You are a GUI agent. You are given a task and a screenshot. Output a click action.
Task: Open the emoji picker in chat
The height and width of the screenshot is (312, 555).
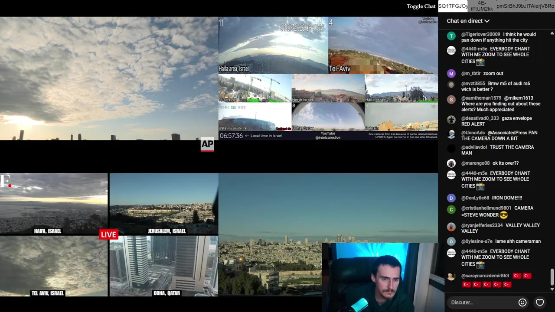click(x=522, y=302)
